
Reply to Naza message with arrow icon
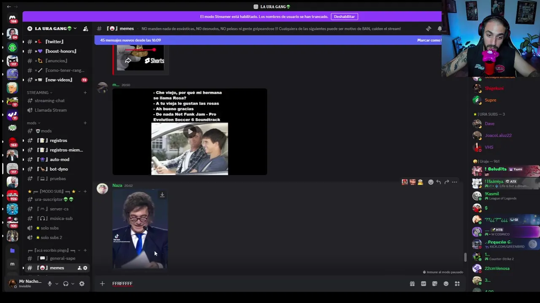click(x=439, y=182)
